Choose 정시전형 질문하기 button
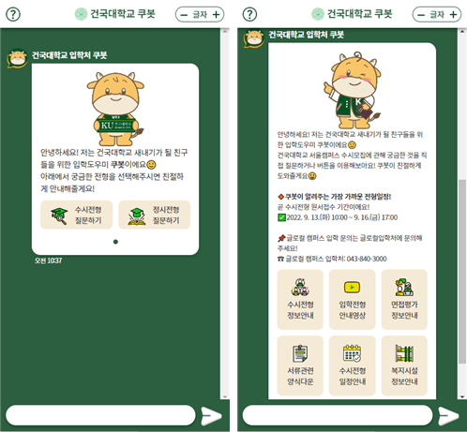Viewport: 467px width, 432px height. click(155, 215)
